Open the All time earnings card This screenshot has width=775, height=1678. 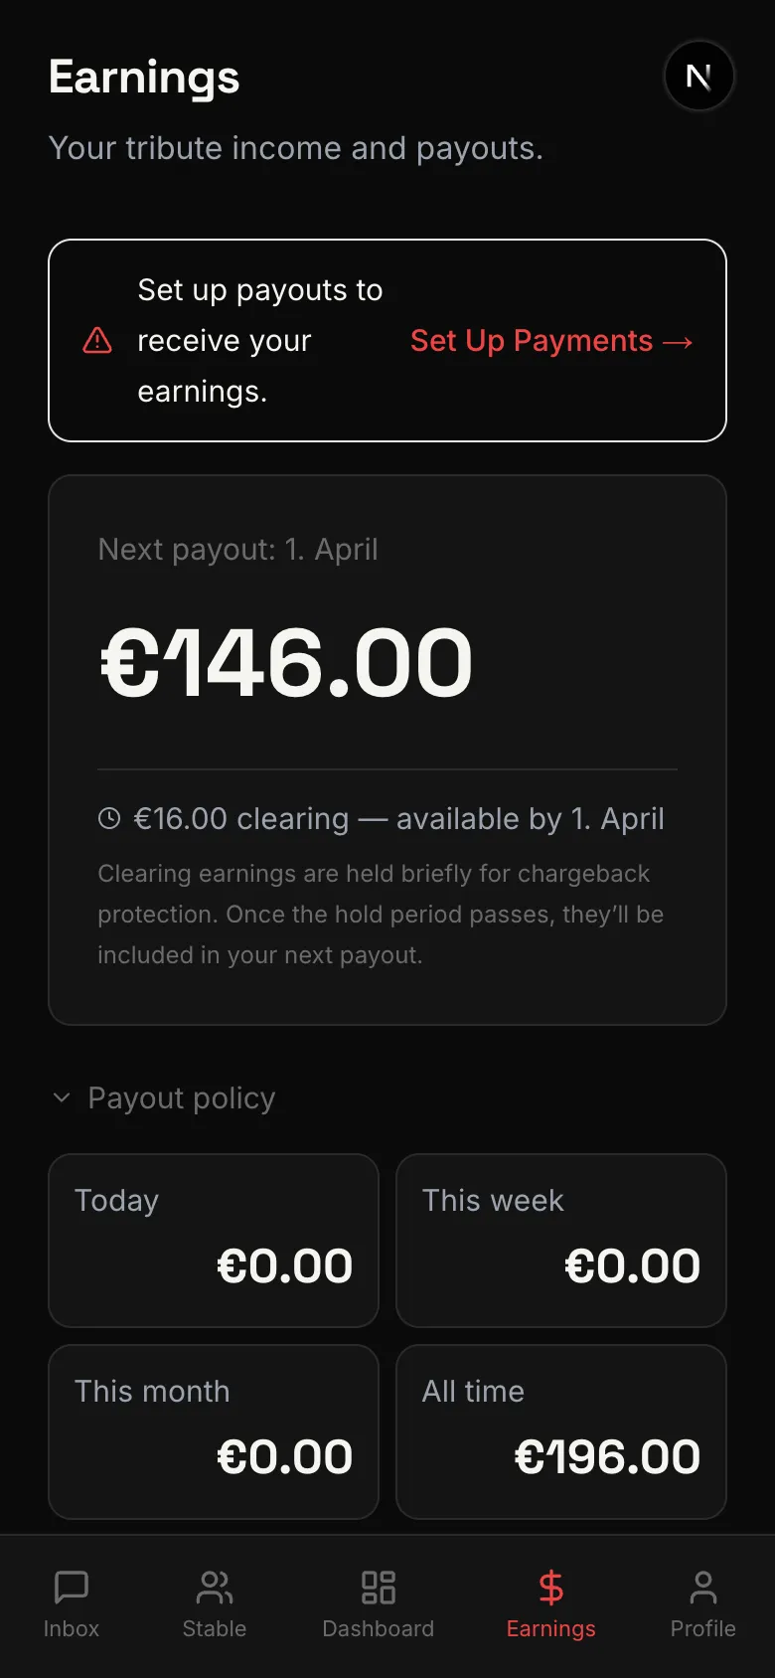point(560,1431)
